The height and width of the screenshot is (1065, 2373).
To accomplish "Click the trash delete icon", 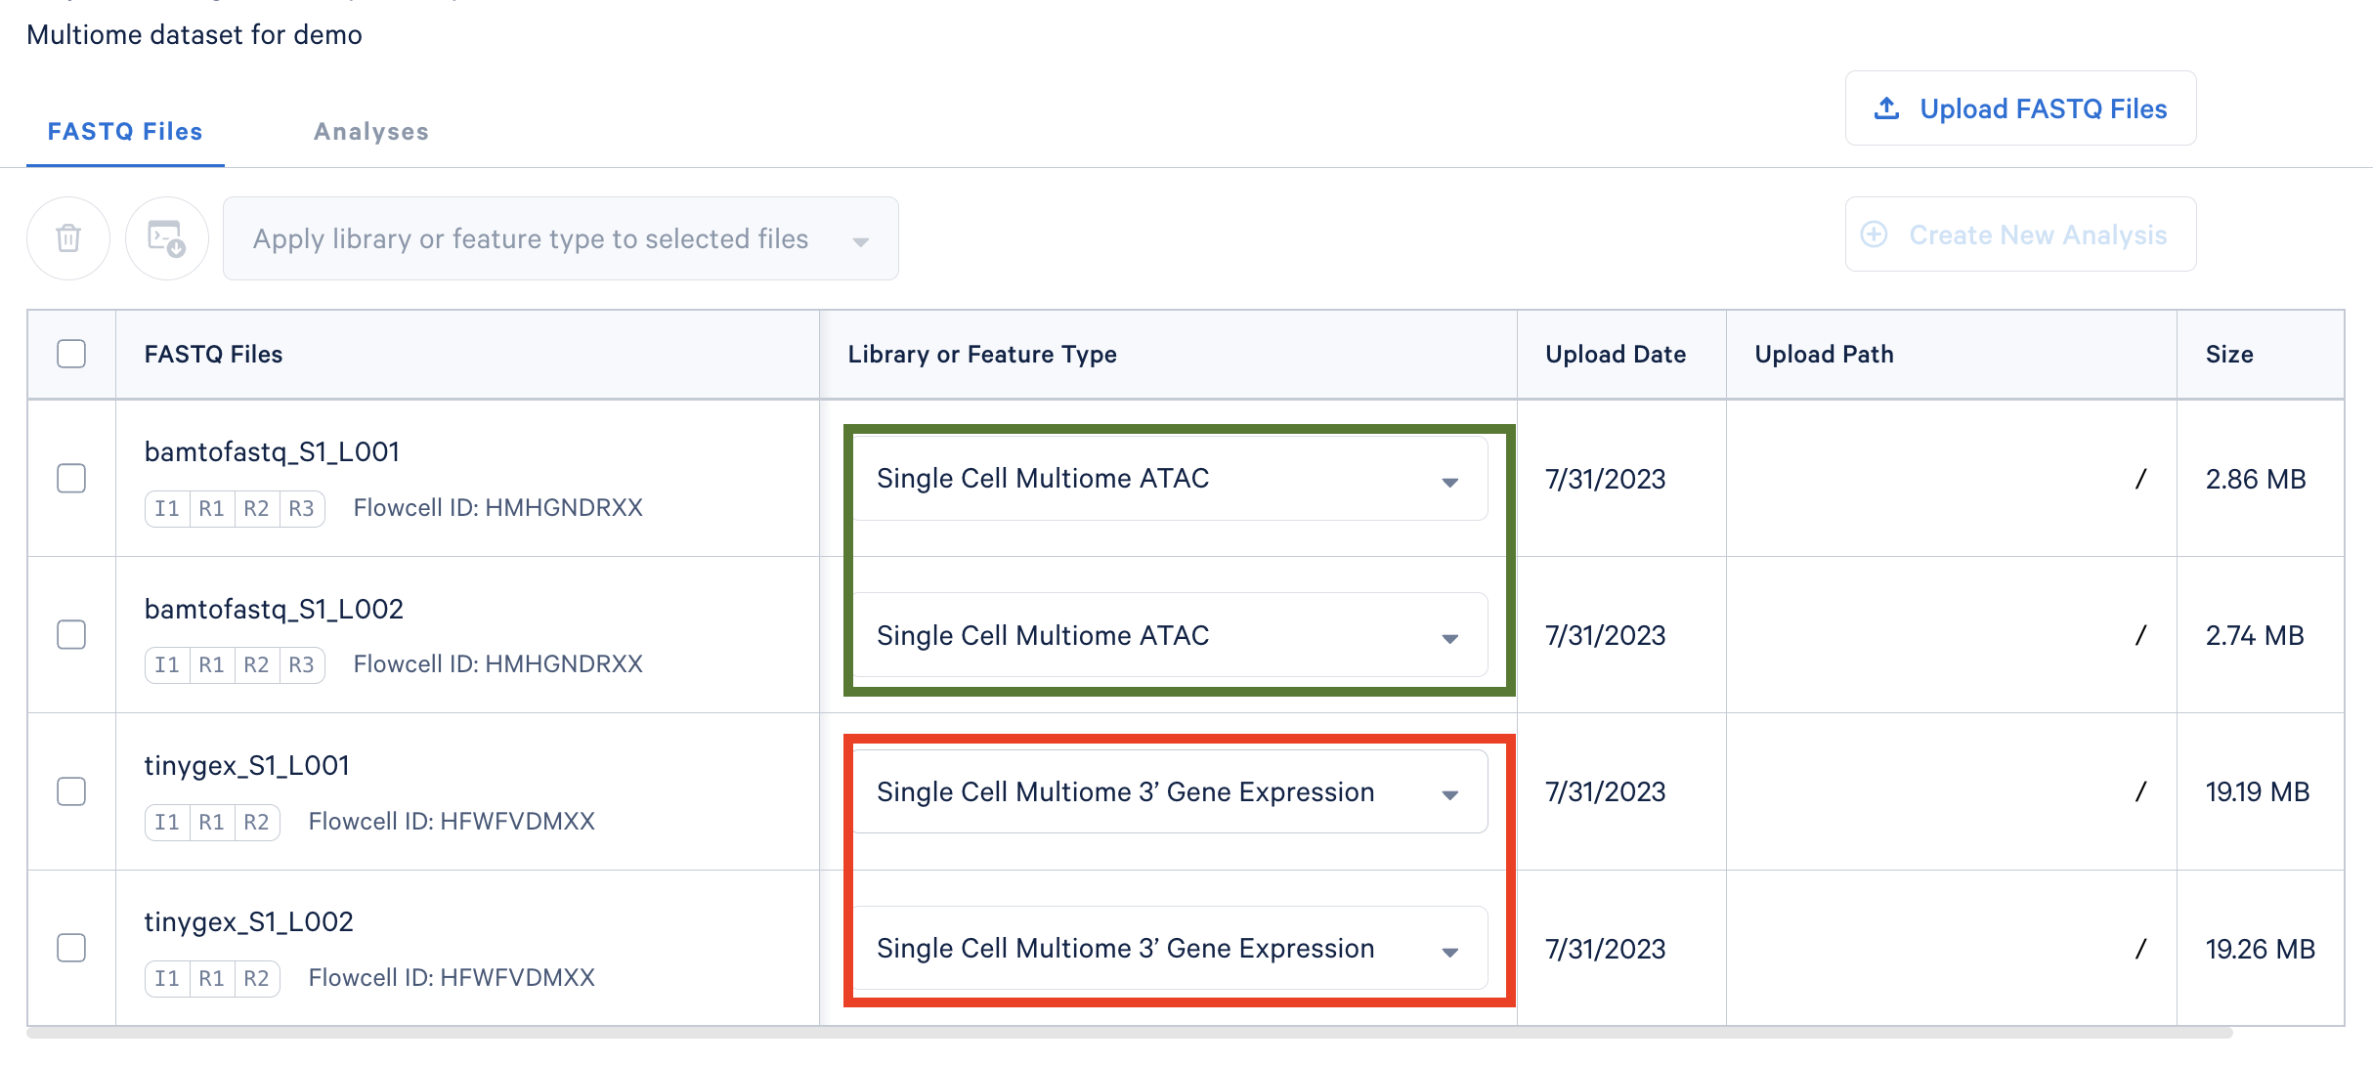I will [68, 238].
